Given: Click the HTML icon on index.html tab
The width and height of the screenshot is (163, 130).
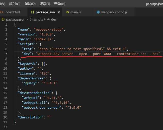Looking at the screenshot, I should pos(2,12).
